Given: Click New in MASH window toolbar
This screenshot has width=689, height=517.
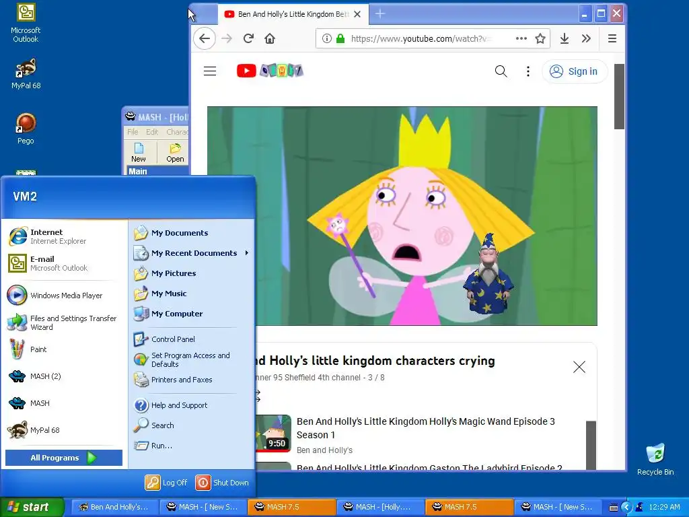Looking at the screenshot, I should pos(139,153).
